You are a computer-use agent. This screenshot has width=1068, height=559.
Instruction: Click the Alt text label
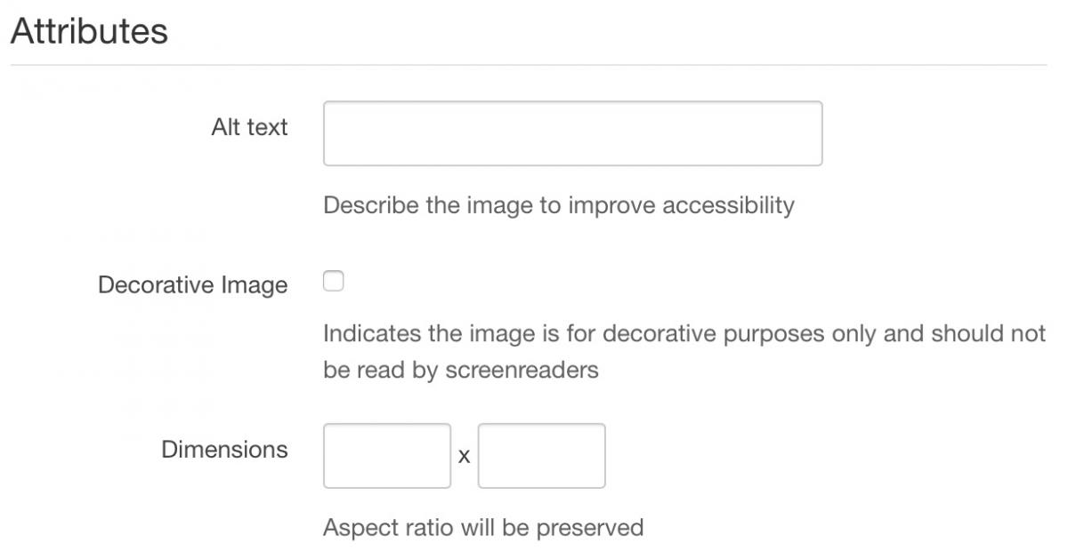click(x=249, y=127)
